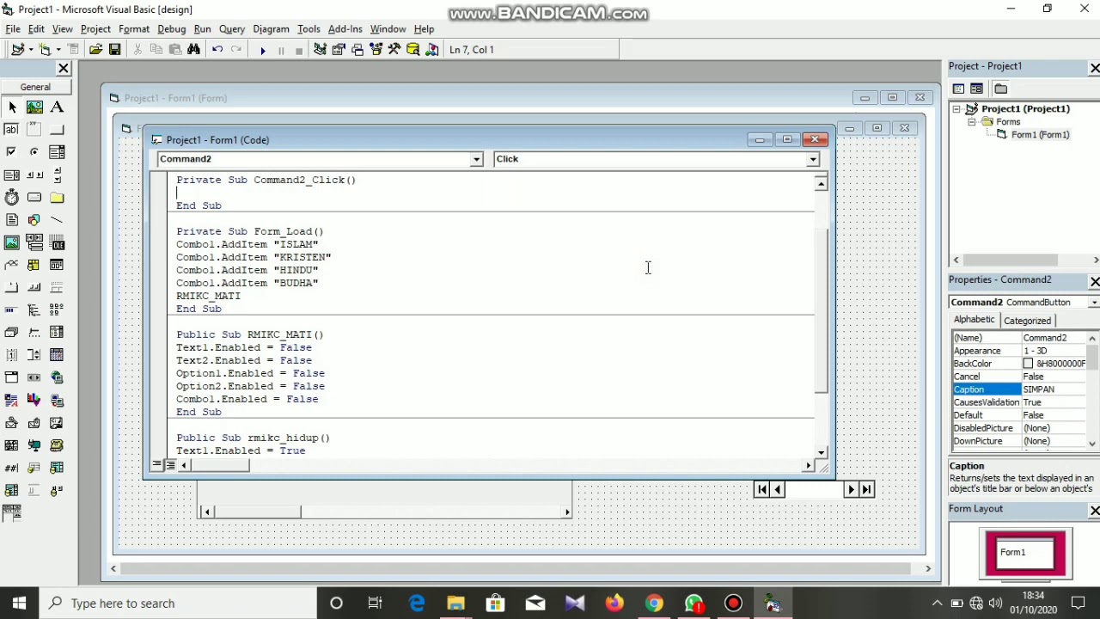Image resolution: width=1100 pixels, height=619 pixels.
Task: Click View Code in the Project Explorer
Action: (958, 89)
